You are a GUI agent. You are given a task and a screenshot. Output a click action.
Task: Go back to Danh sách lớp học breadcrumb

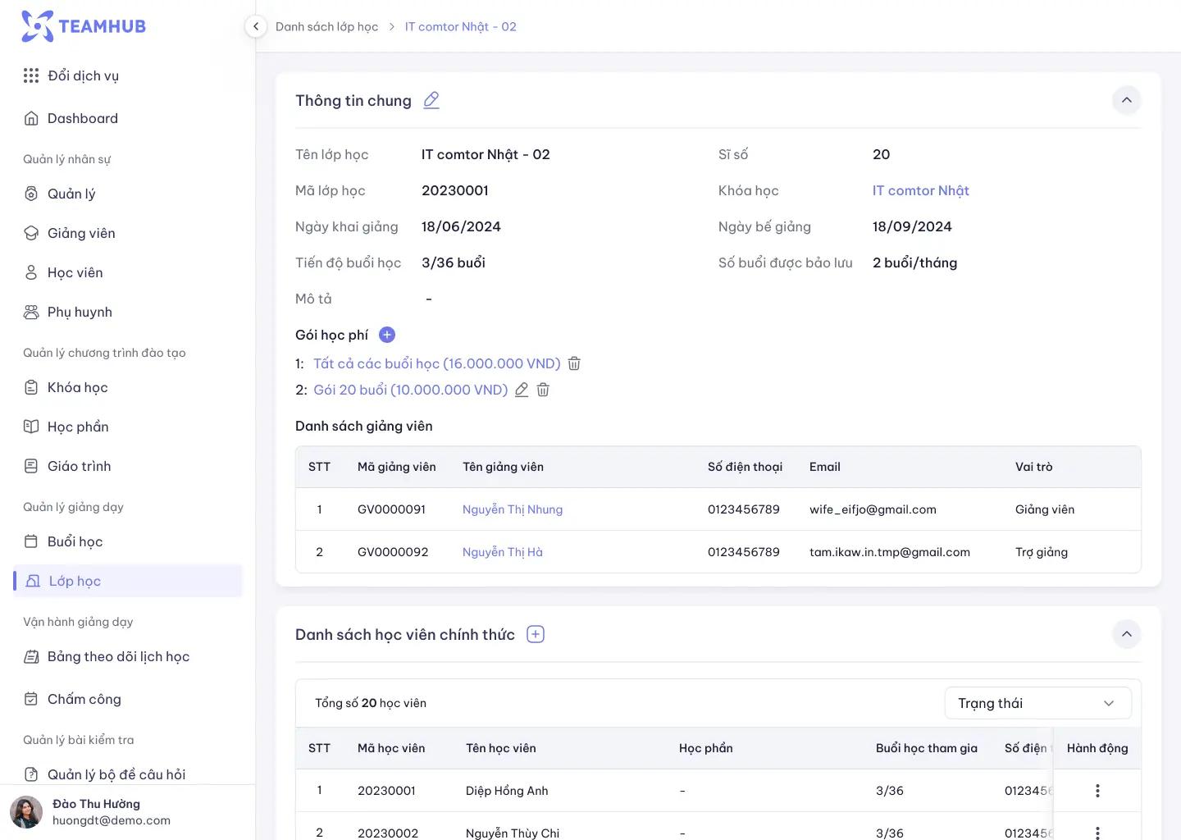click(x=326, y=26)
